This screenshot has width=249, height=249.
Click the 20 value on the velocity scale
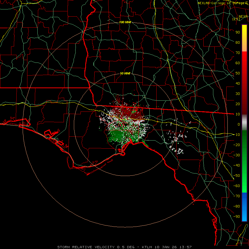tap(238, 104)
